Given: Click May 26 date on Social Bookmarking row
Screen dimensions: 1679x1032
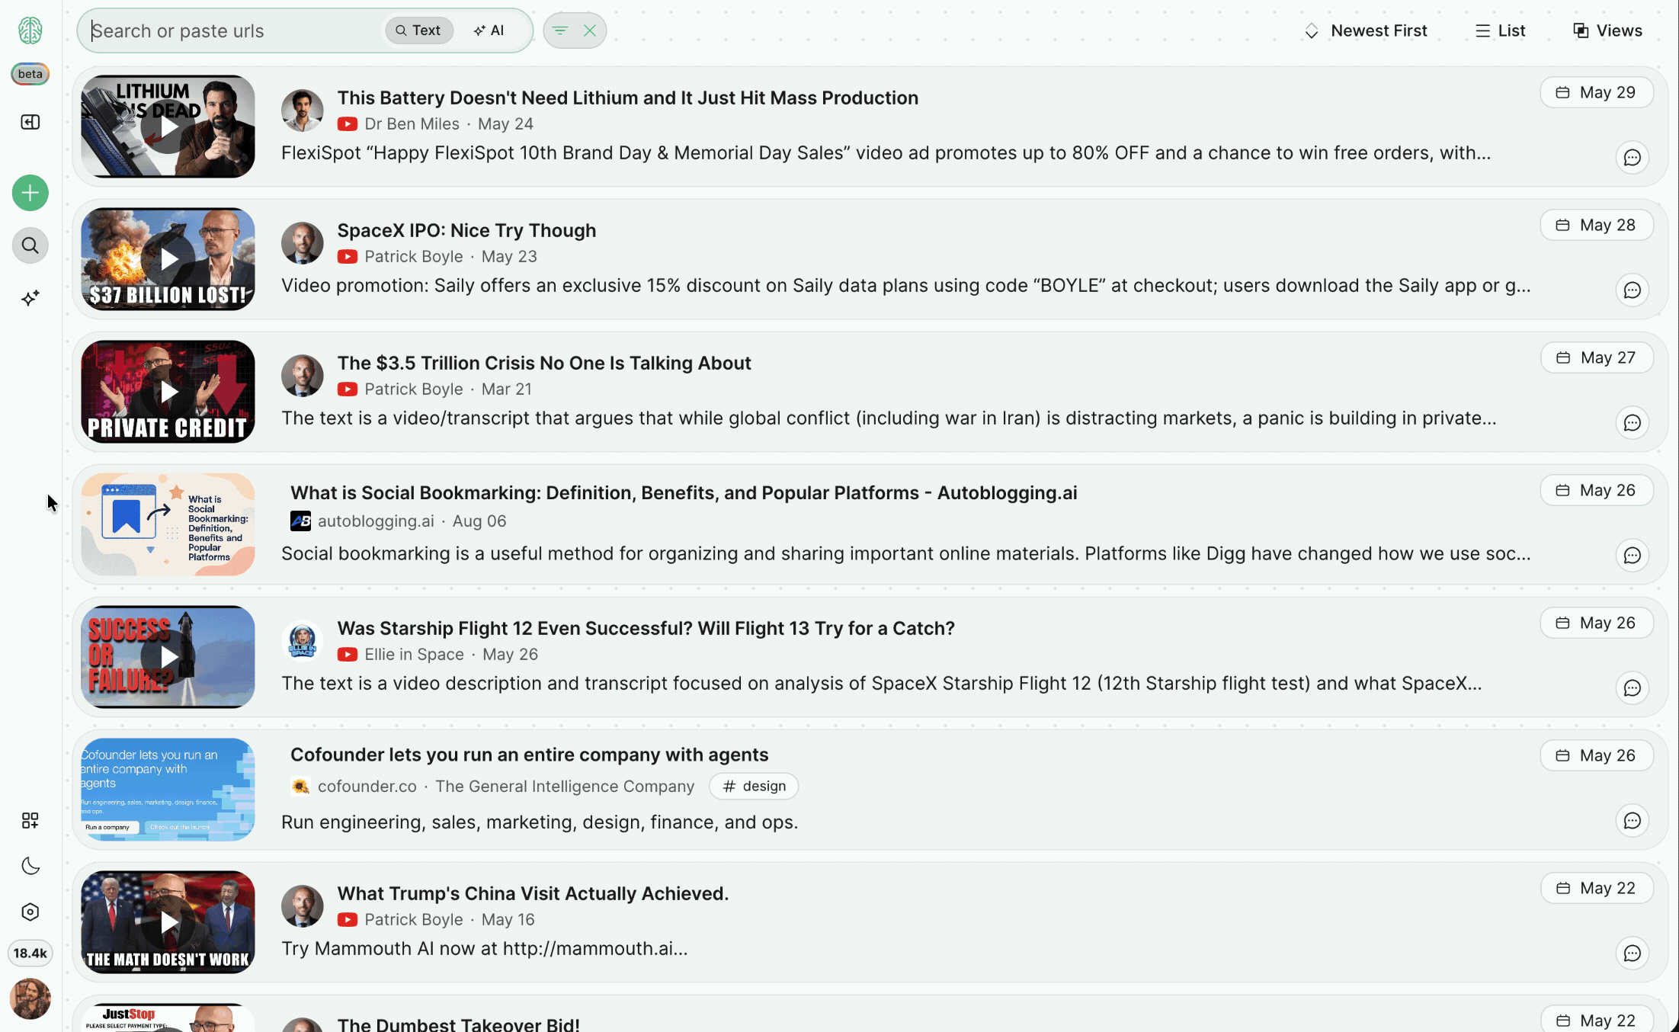Looking at the screenshot, I should (1597, 490).
